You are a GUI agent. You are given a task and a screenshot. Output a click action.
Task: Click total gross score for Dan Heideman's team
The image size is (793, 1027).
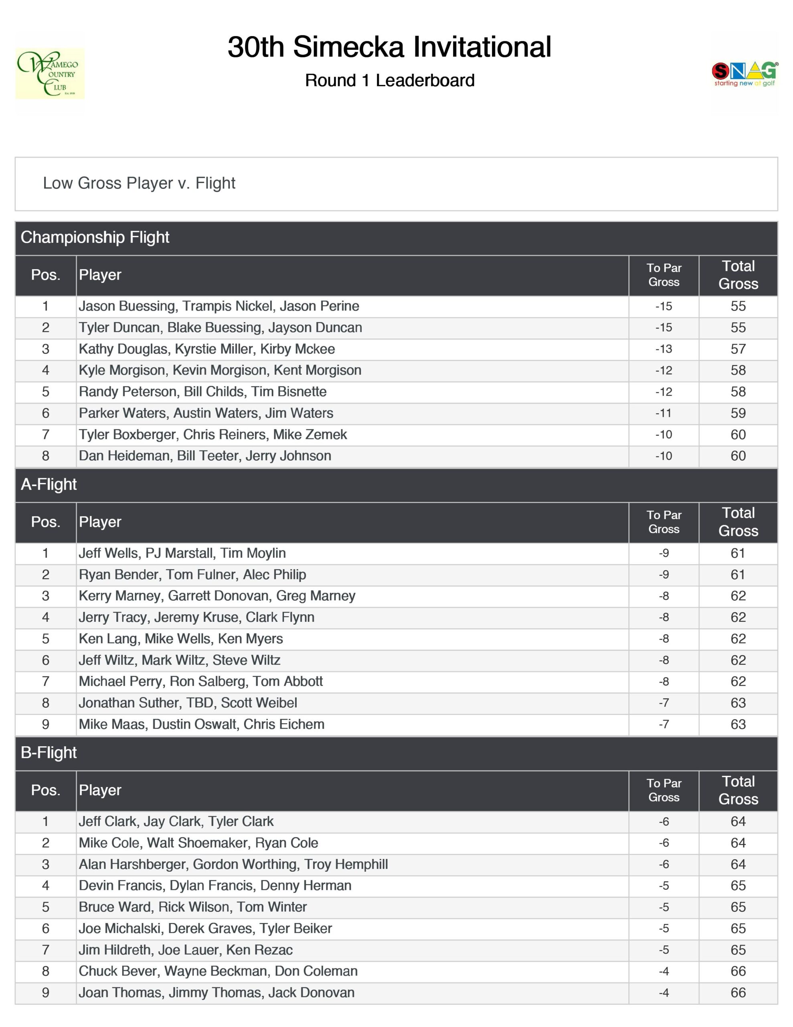click(x=738, y=456)
